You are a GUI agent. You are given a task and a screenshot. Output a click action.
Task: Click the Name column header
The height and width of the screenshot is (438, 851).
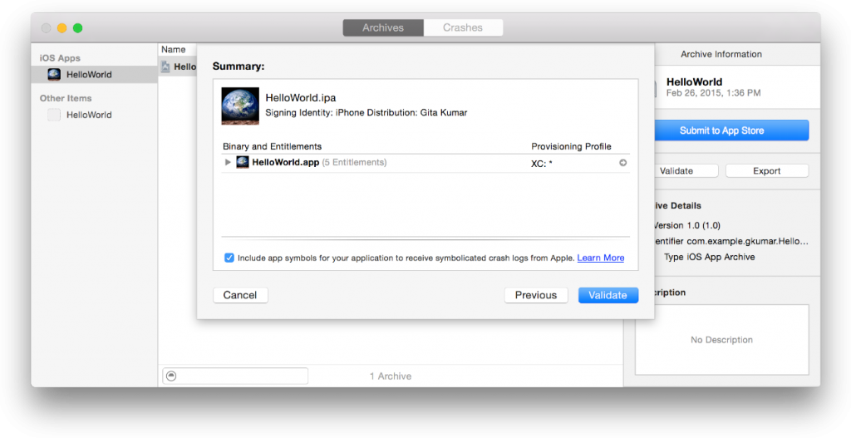coord(174,49)
